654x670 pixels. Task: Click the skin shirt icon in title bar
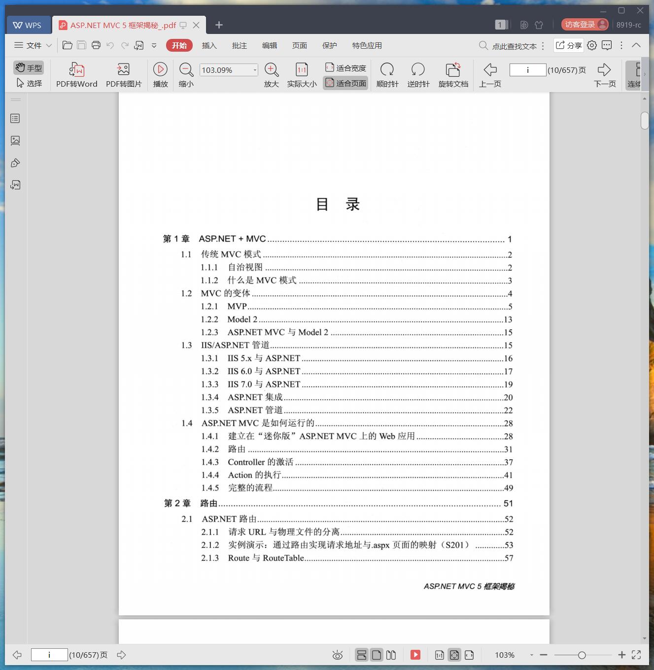click(x=539, y=25)
